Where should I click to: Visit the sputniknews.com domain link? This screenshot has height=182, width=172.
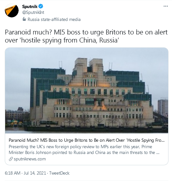tap(30, 159)
